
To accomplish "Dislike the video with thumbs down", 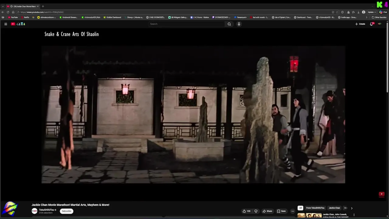I will point(256,211).
